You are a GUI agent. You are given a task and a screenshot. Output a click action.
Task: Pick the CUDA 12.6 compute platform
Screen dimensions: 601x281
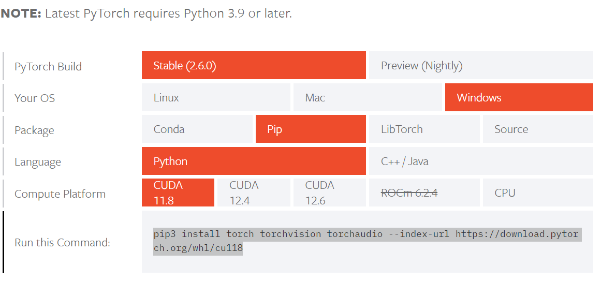[329, 193]
